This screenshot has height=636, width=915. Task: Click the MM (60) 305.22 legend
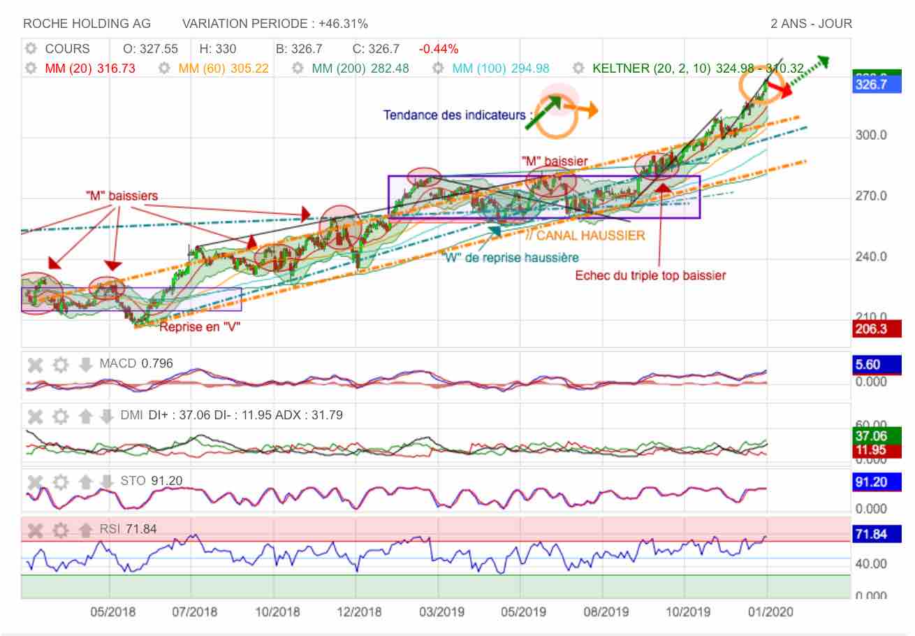click(224, 68)
